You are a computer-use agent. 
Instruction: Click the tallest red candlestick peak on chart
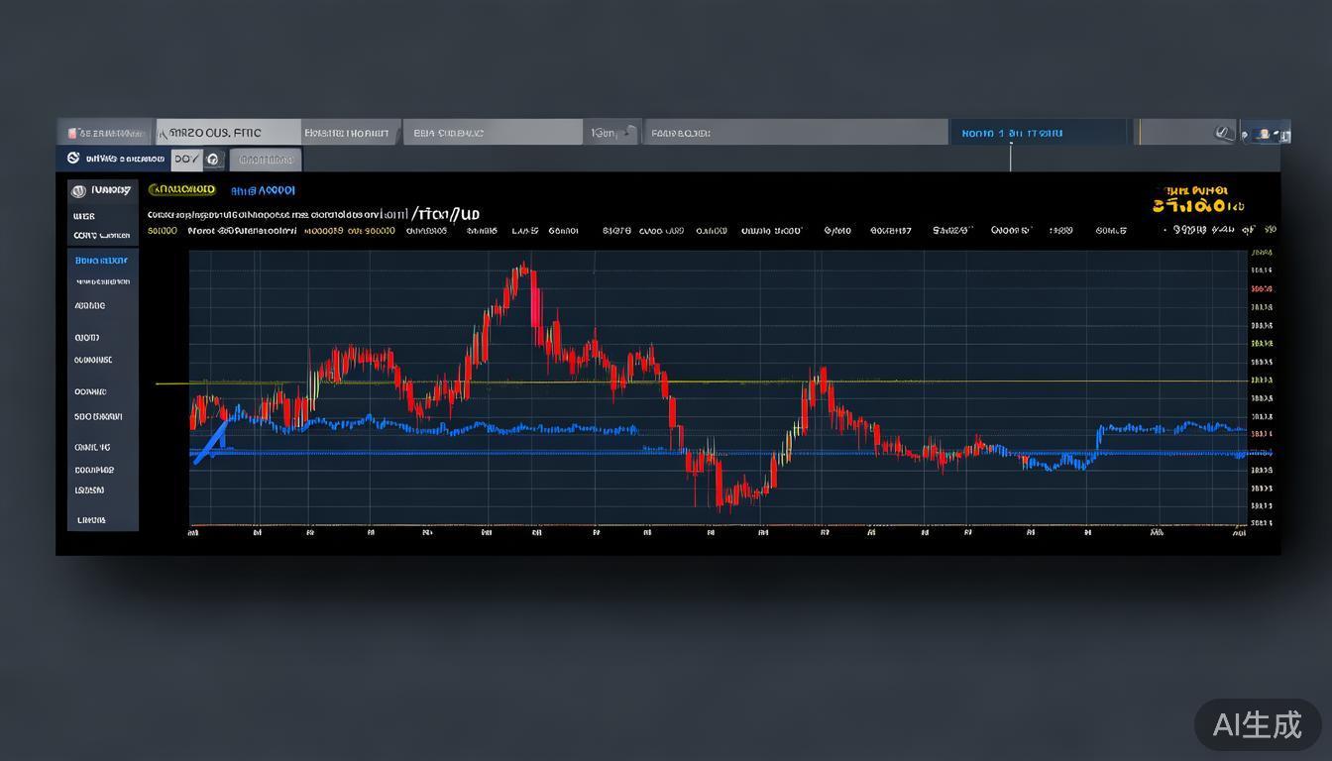[522, 270]
